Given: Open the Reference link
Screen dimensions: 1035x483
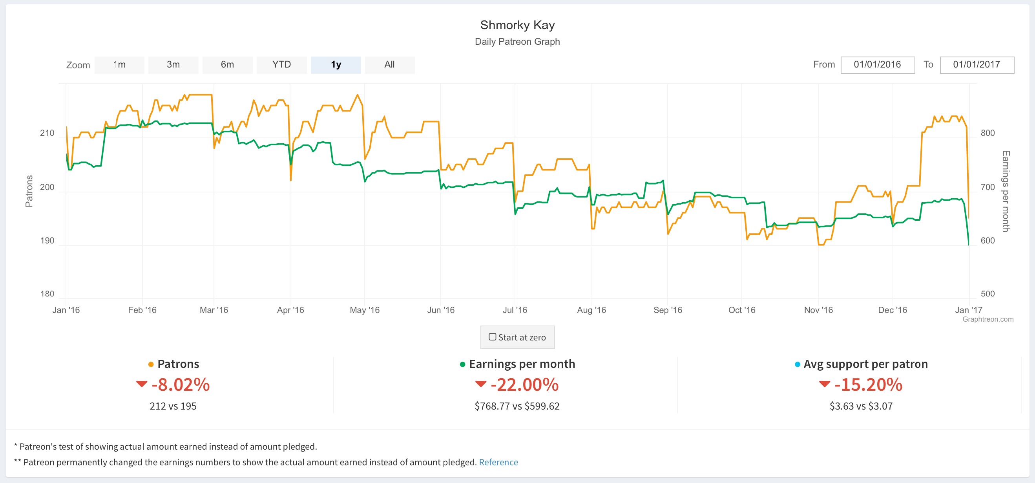Looking at the screenshot, I should click(x=498, y=462).
